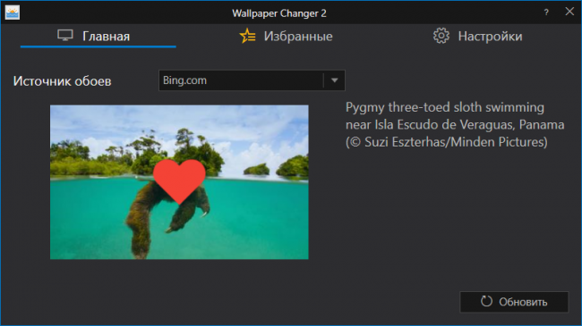Open the help question mark button
This screenshot has width=582, height=326.
point(546,13)
